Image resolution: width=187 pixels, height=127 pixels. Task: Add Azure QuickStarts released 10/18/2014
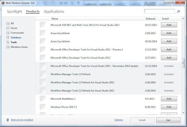coord(169,41)
